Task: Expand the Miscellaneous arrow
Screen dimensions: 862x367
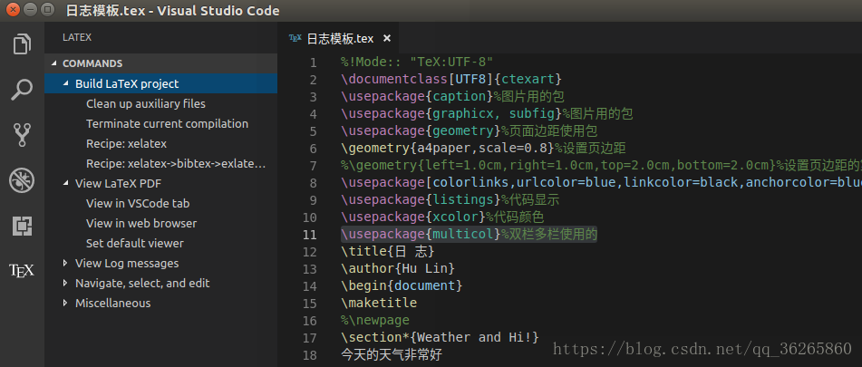Action: pyautogui.click(x=66, y=303)
